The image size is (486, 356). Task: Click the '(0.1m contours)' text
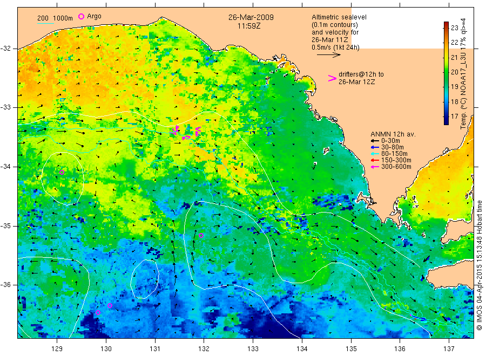(335, 25)
